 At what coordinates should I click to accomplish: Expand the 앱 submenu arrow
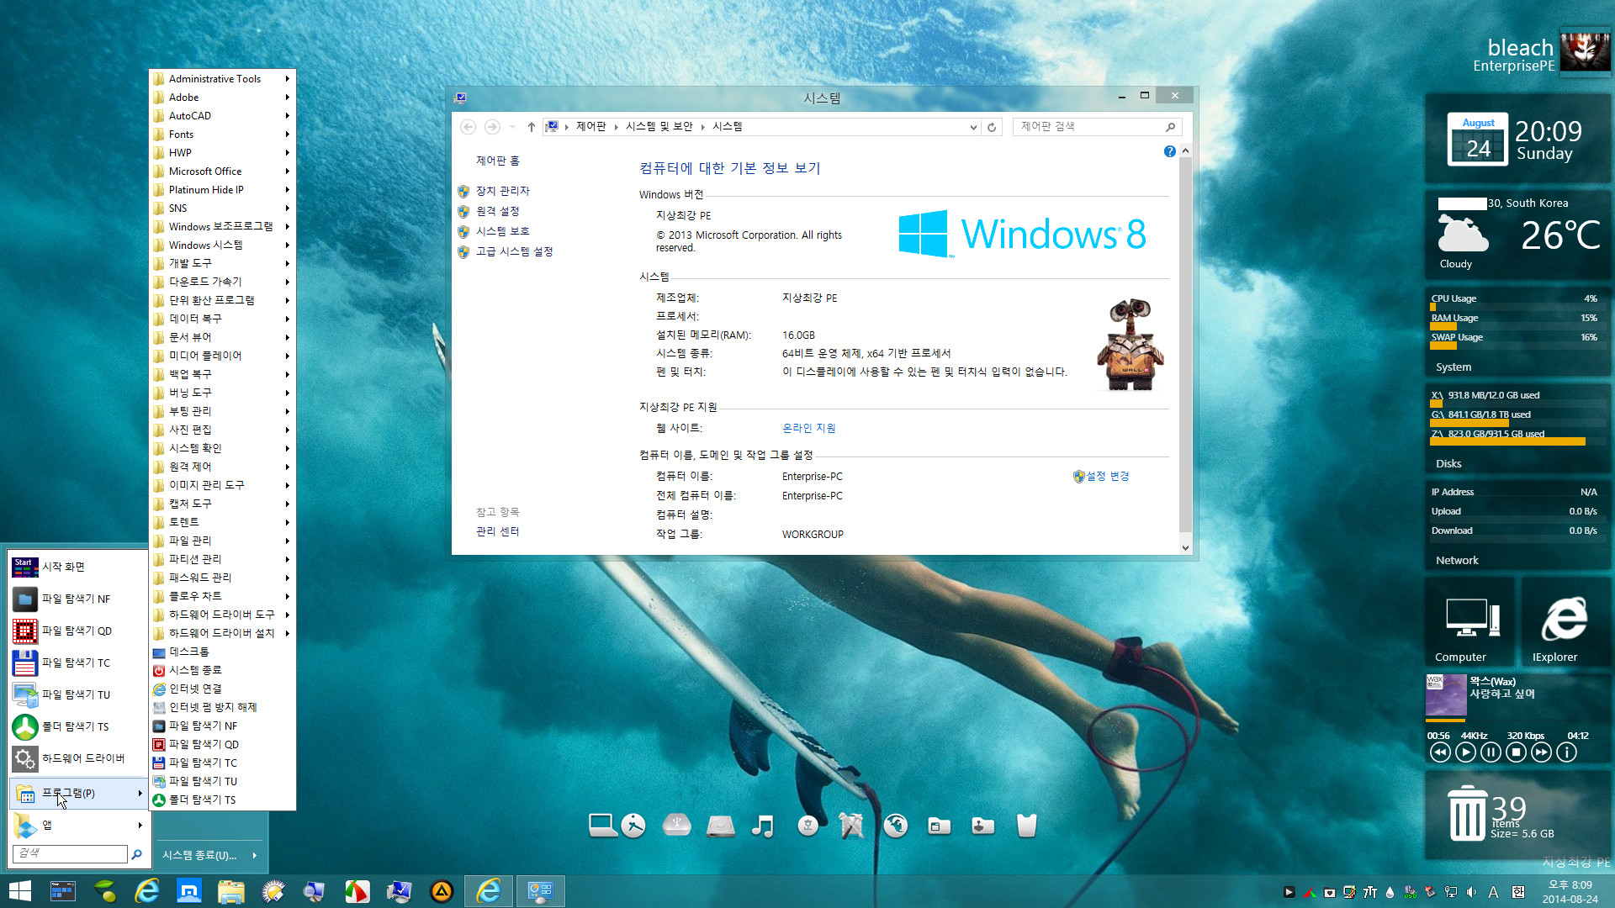pos(140,826)
